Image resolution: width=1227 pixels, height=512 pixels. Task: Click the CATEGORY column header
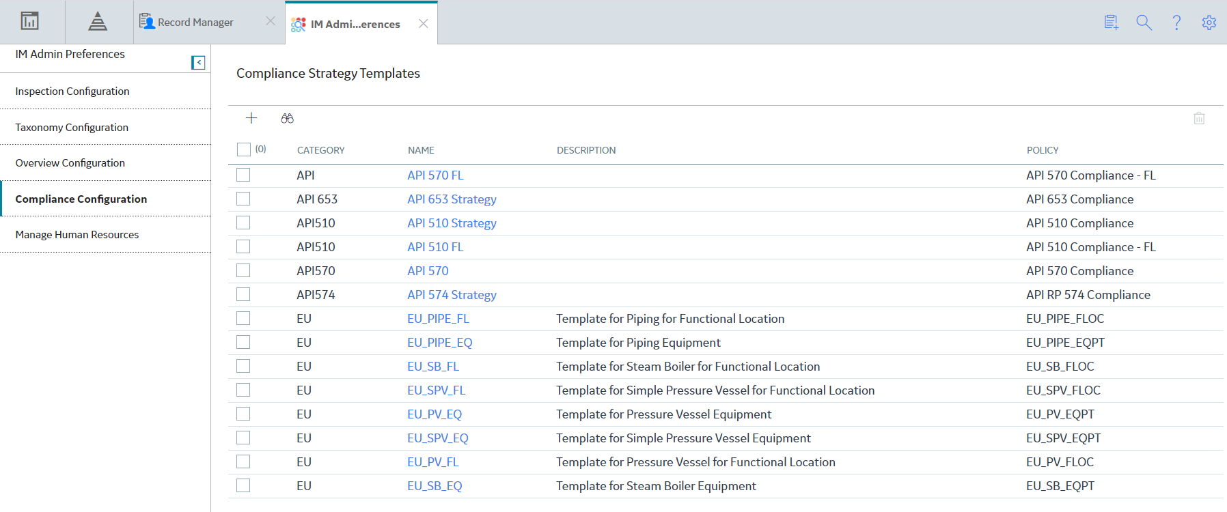(321, 150)
